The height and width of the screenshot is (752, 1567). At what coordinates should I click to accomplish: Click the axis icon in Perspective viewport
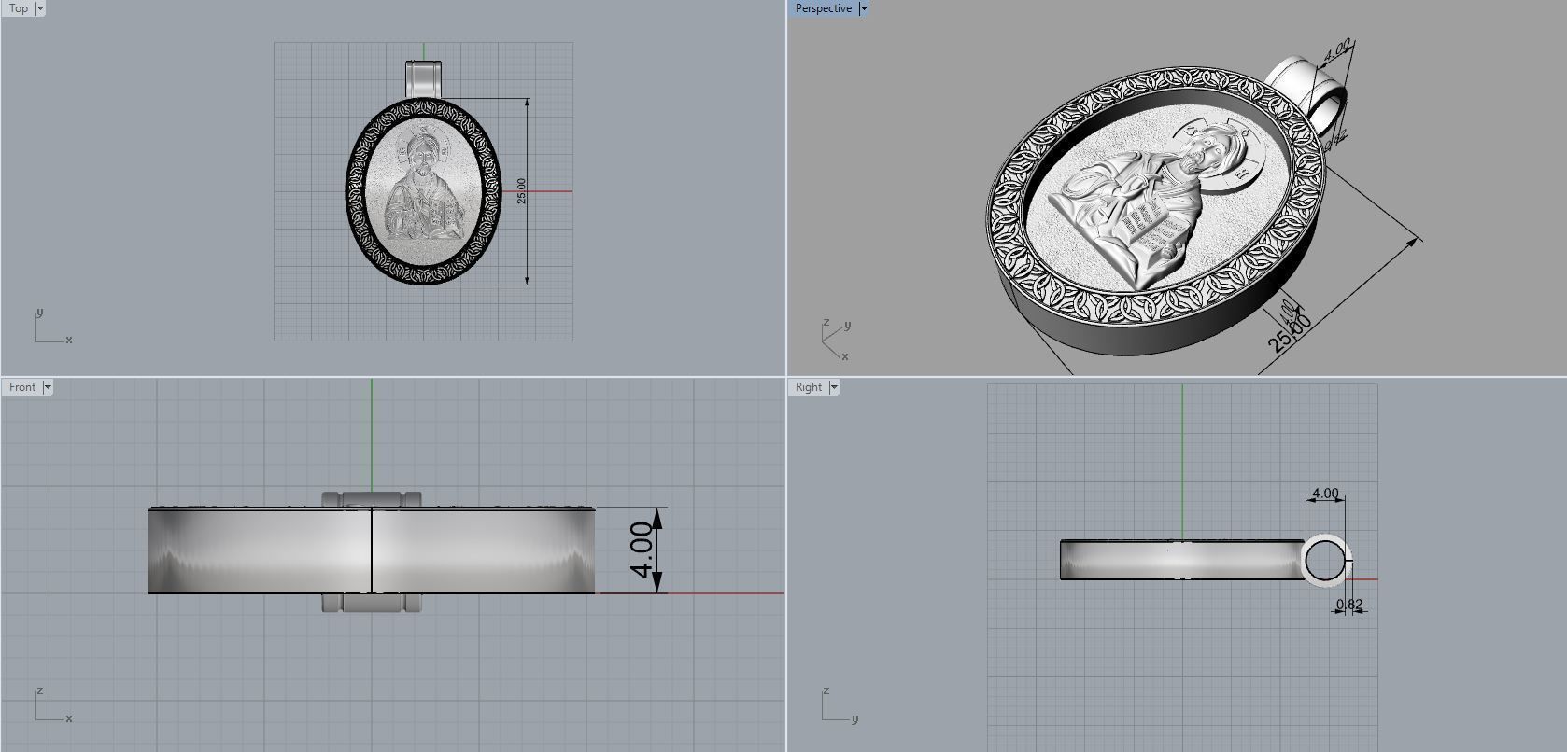tap(836, 340)
